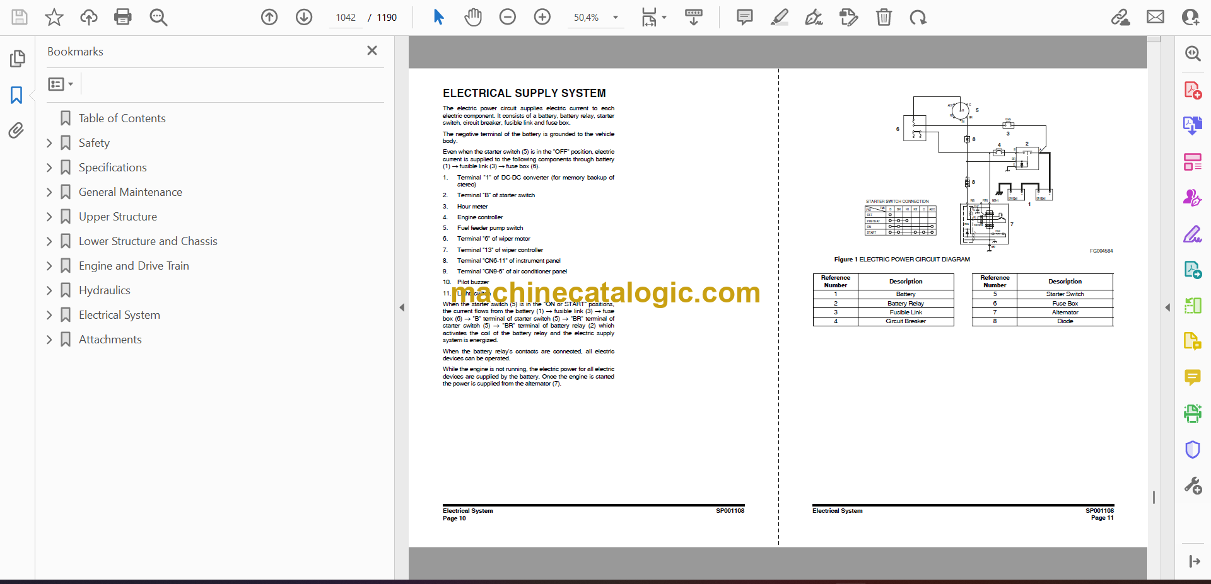The width and height of the screenshot is (1211, 584).
Task: Click the page number field 1042
Action: (346, 18)
